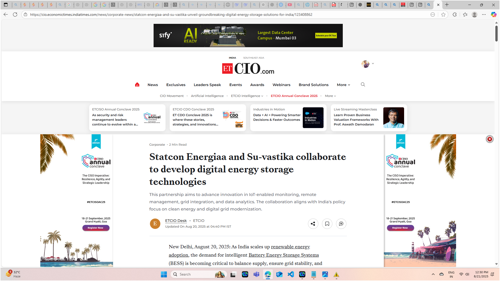Open the CIO Movement link
The height and width of the screenshot is (281, 500).
tap(172, 96)
